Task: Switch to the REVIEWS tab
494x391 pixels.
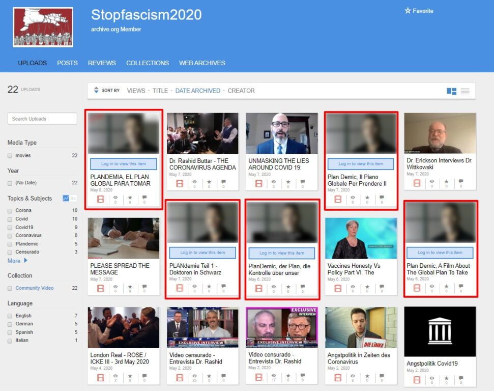Action: point(102,63)
